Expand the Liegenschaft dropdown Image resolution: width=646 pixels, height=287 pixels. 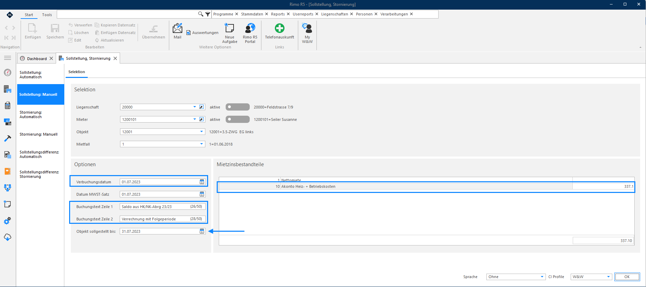(195, 107)
